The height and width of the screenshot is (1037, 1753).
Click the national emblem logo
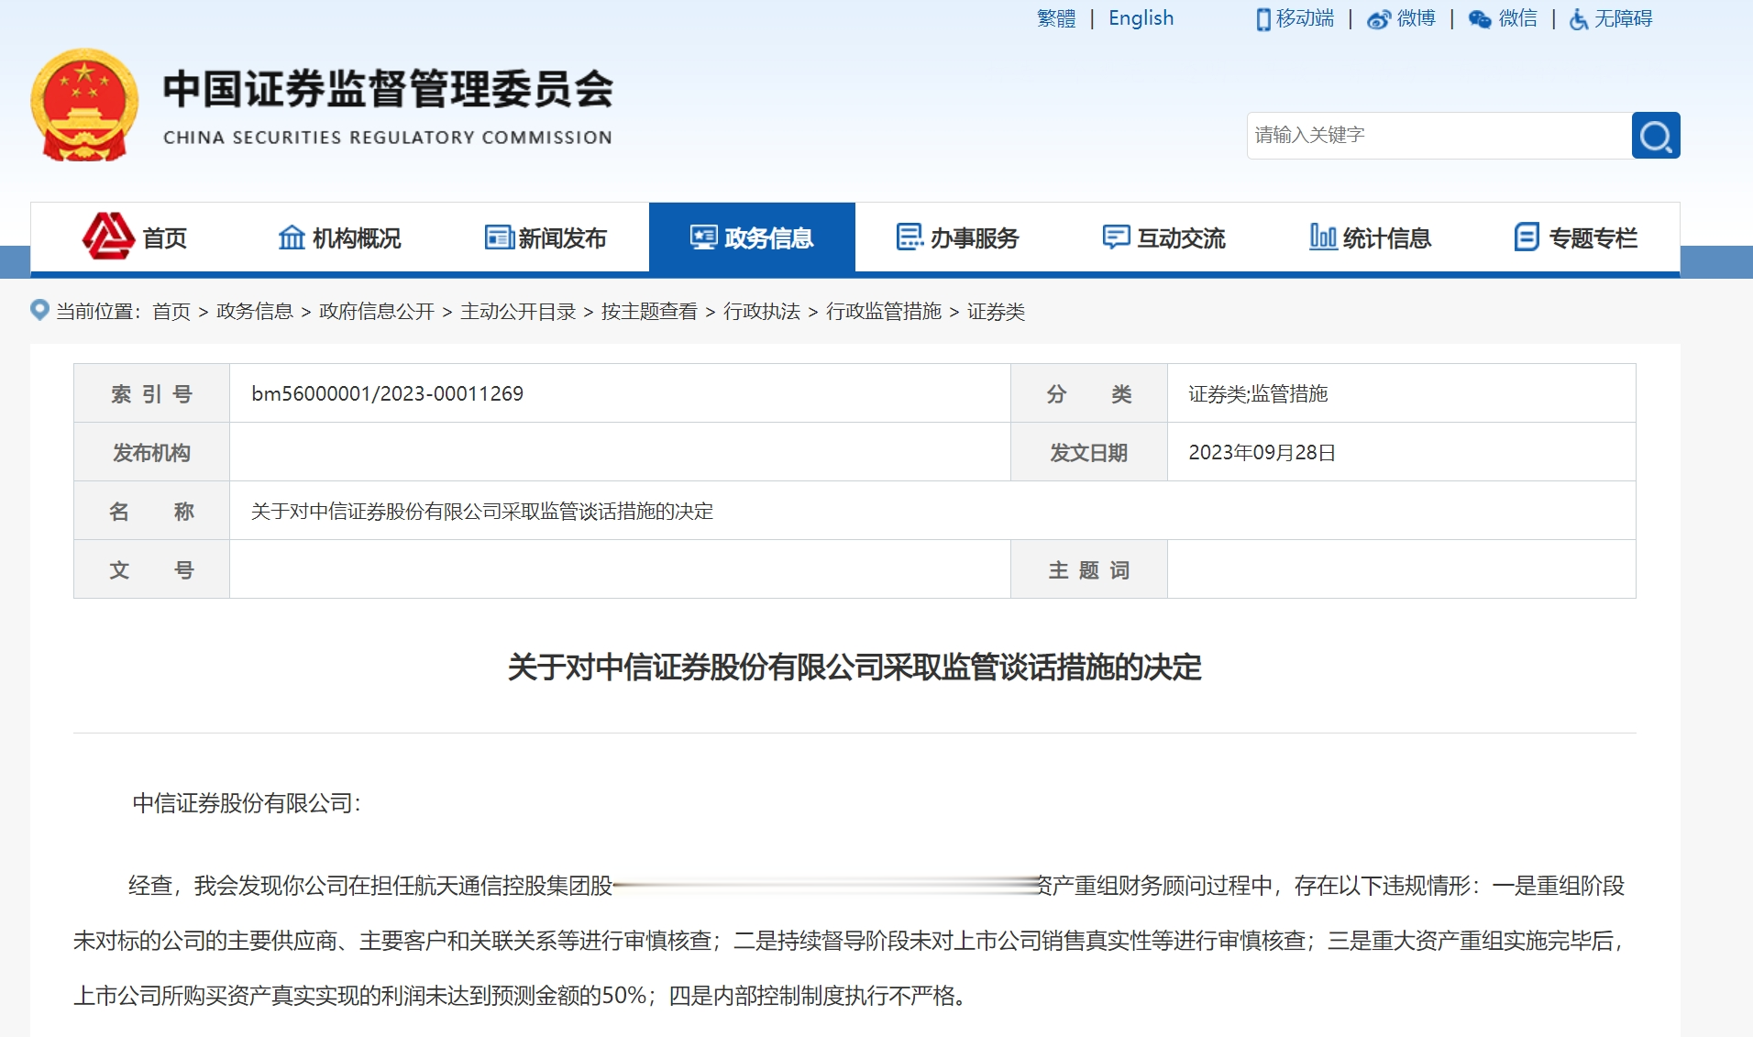coord(84,105)
